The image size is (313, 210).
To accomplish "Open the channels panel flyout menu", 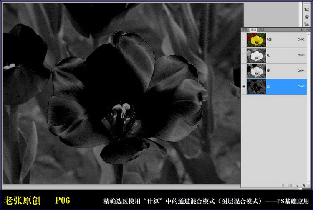I will pos(308,30).
